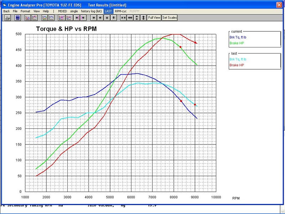Screen dimensions: 285x214
Task: Shift the graph down with the down arrow
Action: (114, 17)
